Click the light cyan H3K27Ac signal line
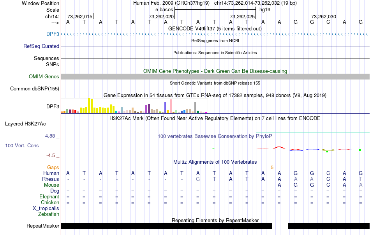 click(x=313, y=132)
